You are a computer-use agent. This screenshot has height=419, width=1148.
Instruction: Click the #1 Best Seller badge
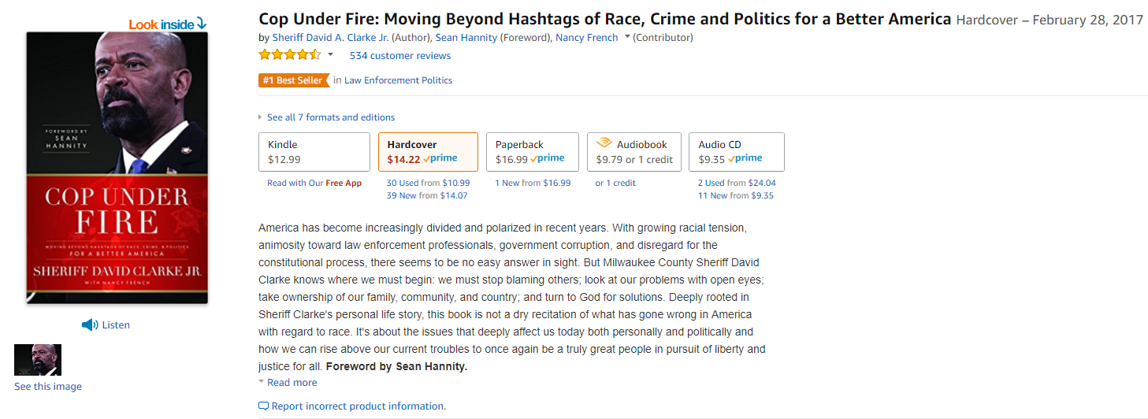click(x=293, y=80)
